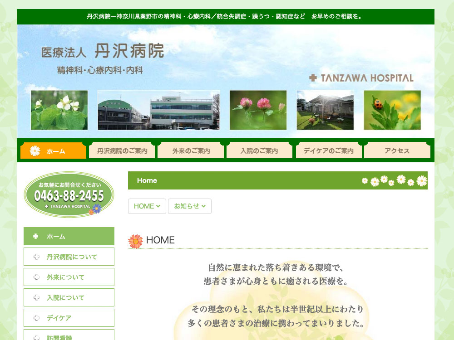Click the cross icon next to ホーム sidebar item
The height and width of the screenshot is (340, 454).
click(36, 236)
